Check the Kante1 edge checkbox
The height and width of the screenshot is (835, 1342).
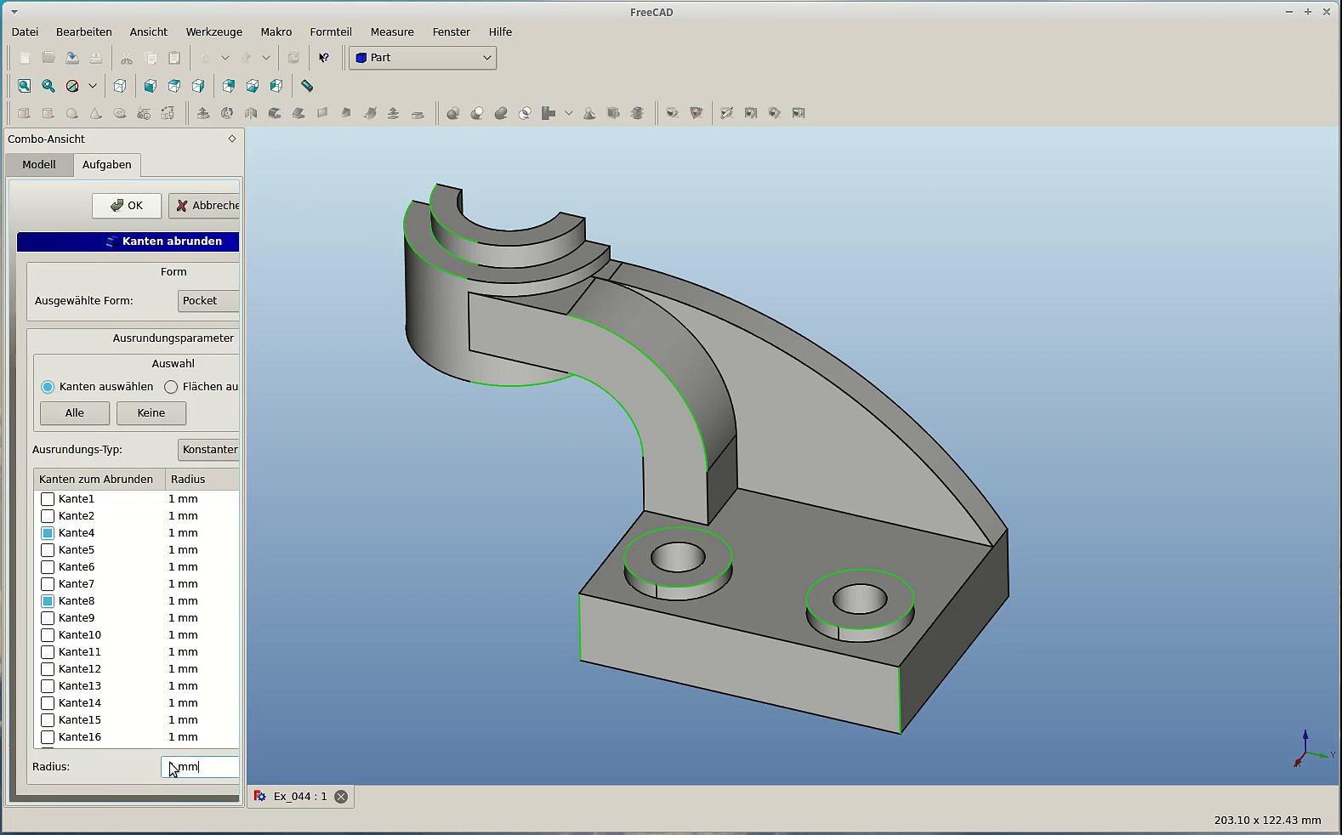48,499
